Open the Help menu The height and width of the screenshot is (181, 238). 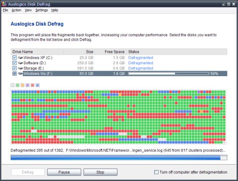point(55,10)
